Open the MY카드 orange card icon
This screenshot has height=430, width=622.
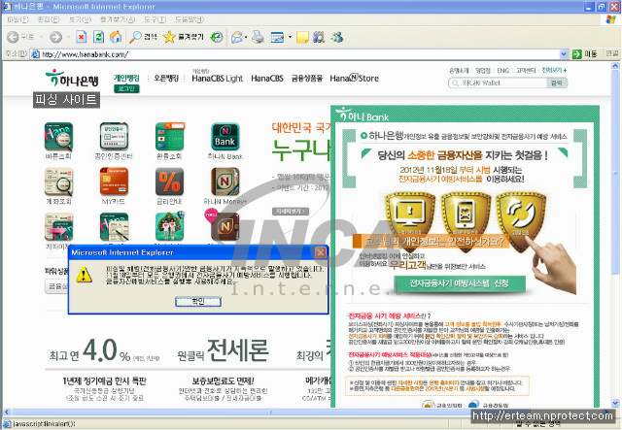(114, 182)
